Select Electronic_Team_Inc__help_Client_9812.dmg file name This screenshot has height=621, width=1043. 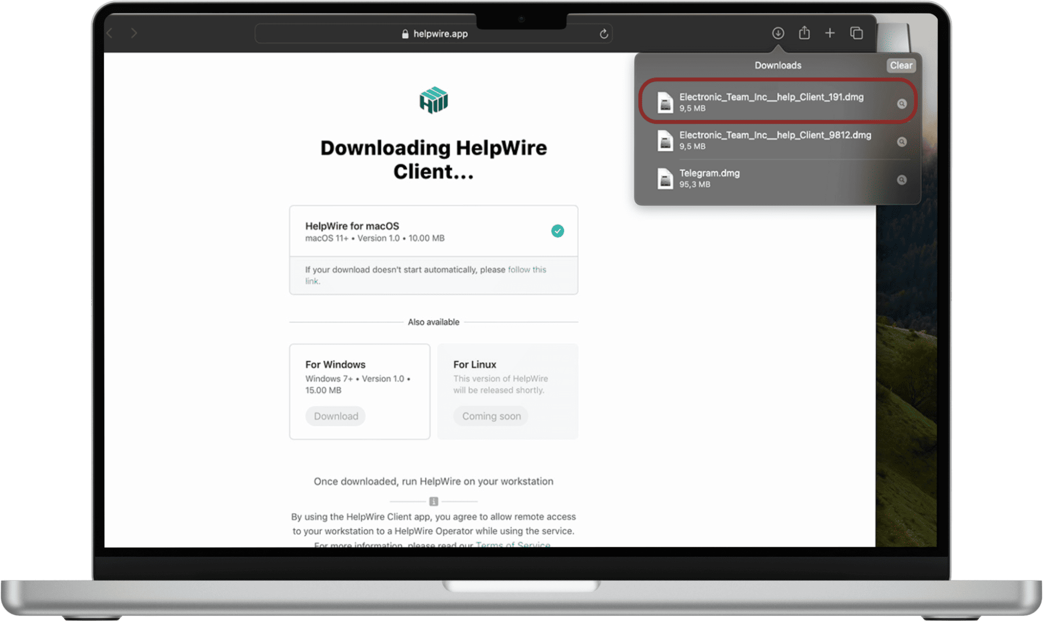pos(775,135)
